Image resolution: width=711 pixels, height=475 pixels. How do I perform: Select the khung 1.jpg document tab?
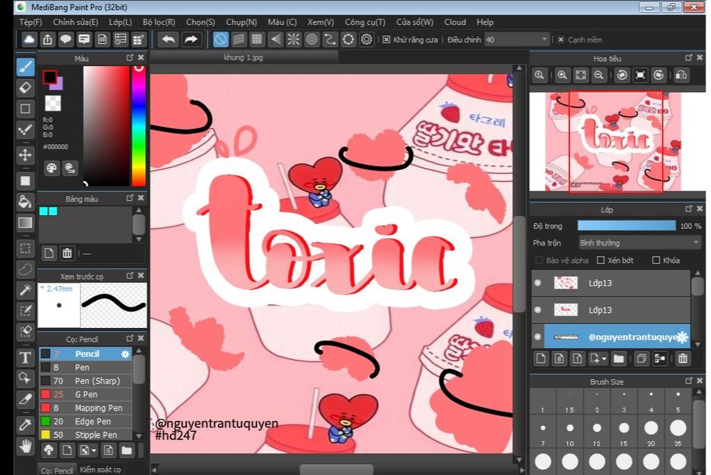point(244,58)
